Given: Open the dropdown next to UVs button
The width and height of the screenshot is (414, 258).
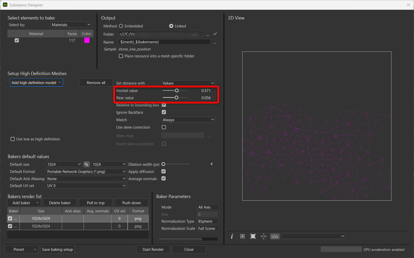Looking at the screenshot, I should 314,236.
